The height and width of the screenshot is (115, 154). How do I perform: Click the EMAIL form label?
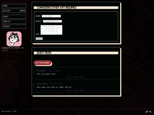[38, 21]
